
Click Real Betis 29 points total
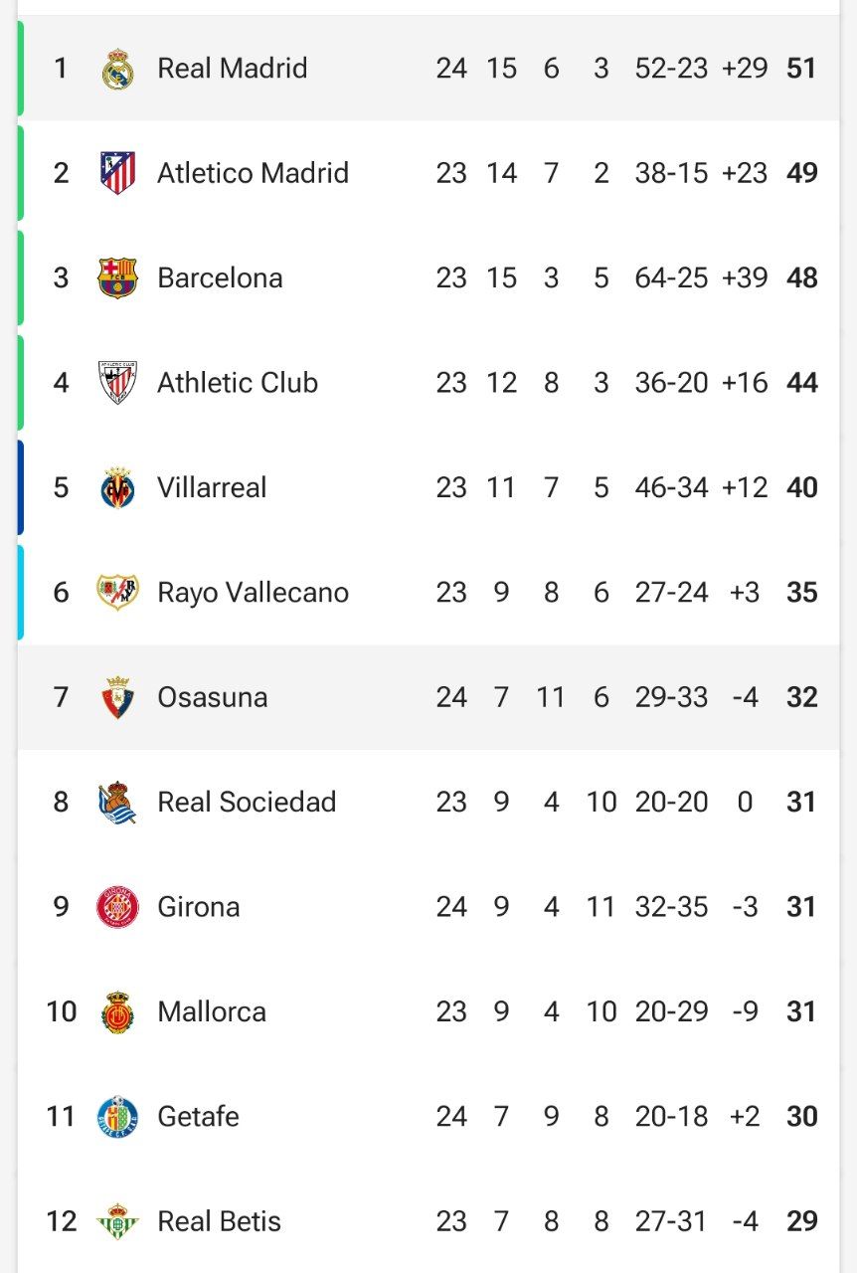click(x=801, y=1221)
